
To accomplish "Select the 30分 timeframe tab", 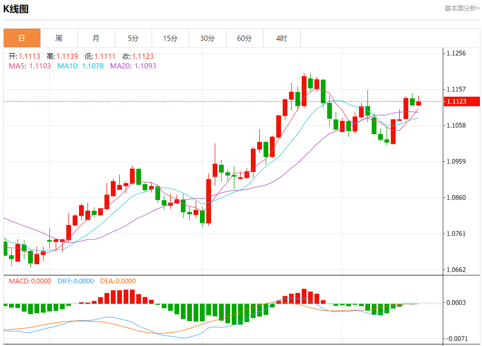I will click(x=207, y=38).
